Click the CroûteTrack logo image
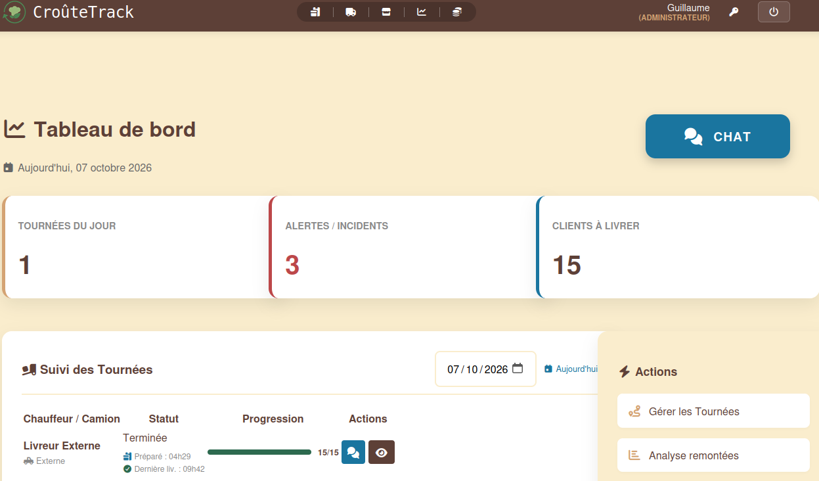 pyautogui.click(x=14, y=12)
